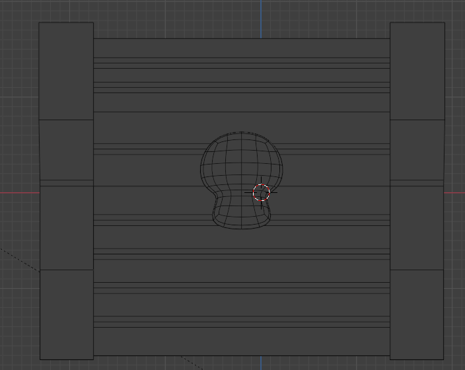This screenshot has height=370, width=465.
Task: Select the bottommost plank of the chest body
Action: 241,342
